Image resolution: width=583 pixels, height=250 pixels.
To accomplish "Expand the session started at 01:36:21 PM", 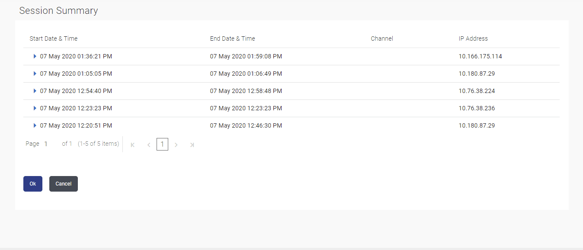I will point(35,56).
